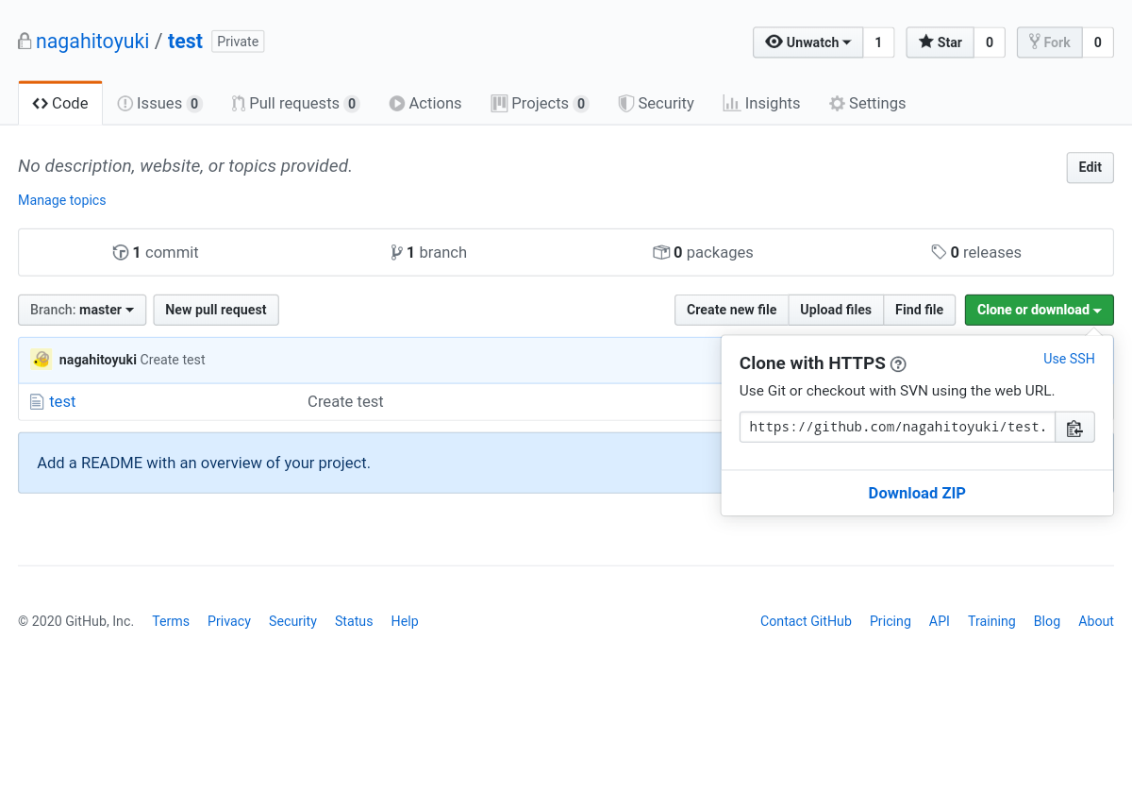The height and width of the screenshot is (809, 1132).
Task: Open footer About link
Action: [1096, 621]
